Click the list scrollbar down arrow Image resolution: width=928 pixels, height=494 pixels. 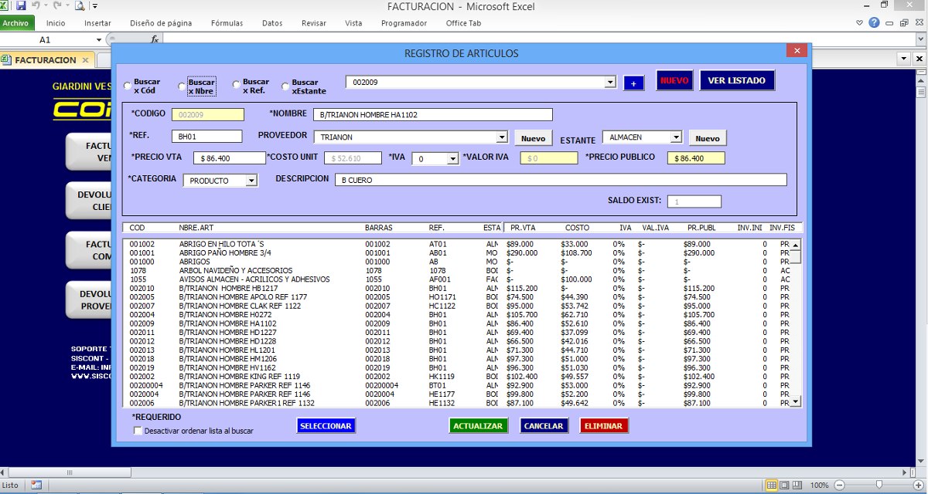(796, 402)
